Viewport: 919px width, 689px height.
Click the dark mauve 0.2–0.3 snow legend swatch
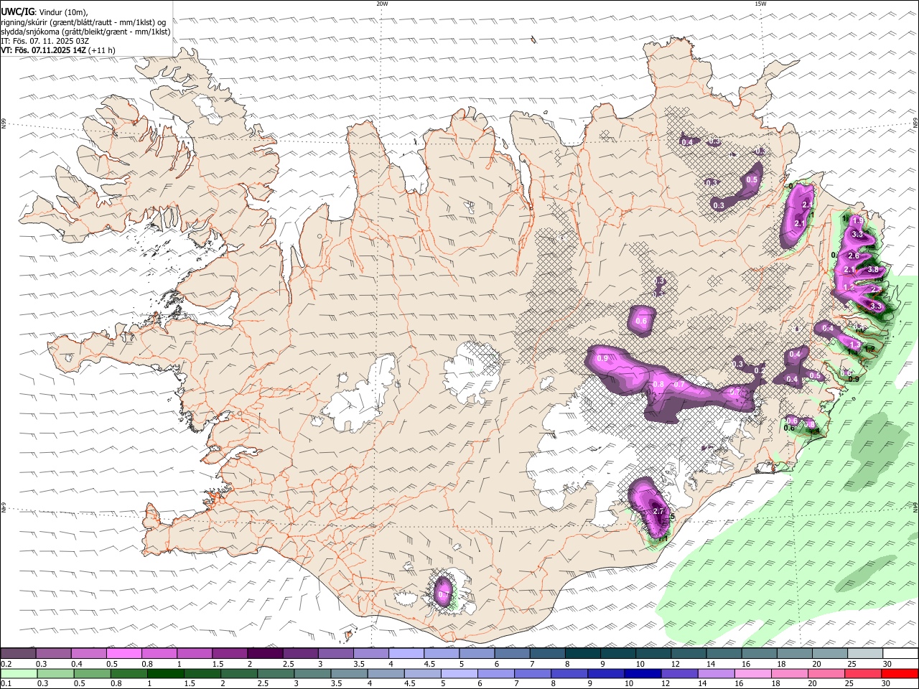point(18,653)
